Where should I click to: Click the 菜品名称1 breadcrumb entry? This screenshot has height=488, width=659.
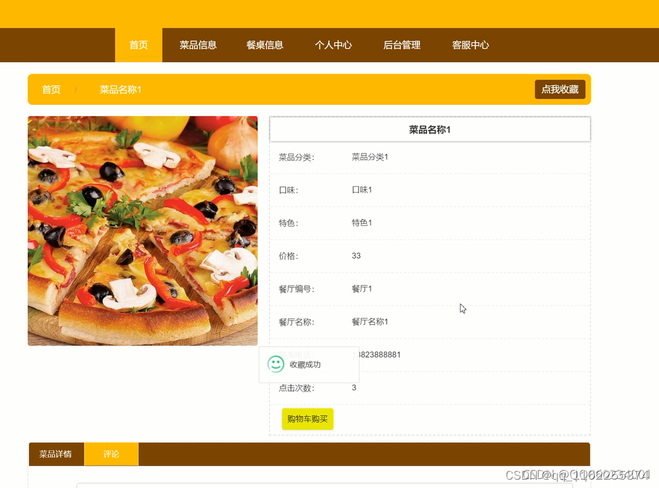pos(120,89)
